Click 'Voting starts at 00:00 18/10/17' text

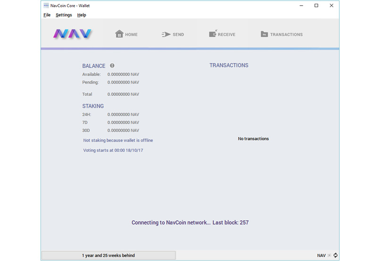pyautogui.click(x=113, y=150)
